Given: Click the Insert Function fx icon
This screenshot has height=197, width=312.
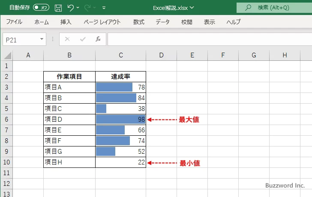Looking at the screenshot, I should pyautogui.click(x=98, y=39).
